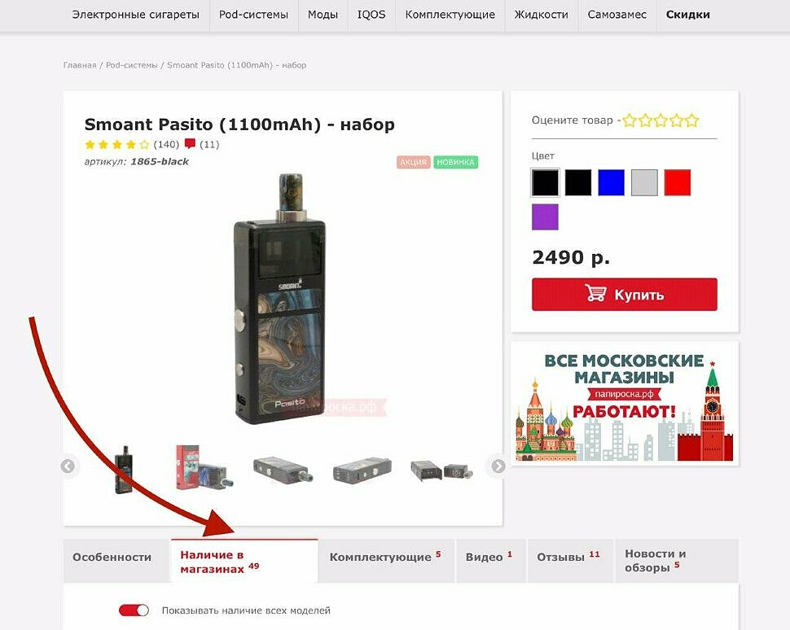Click the НОВИНКА green badge
Screen dimensions: 790x630
[455, 162]
